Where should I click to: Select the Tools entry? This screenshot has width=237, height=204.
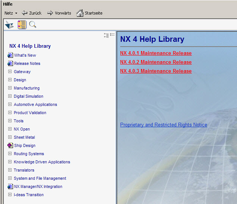pyautogui.click(x=19, y=121)
